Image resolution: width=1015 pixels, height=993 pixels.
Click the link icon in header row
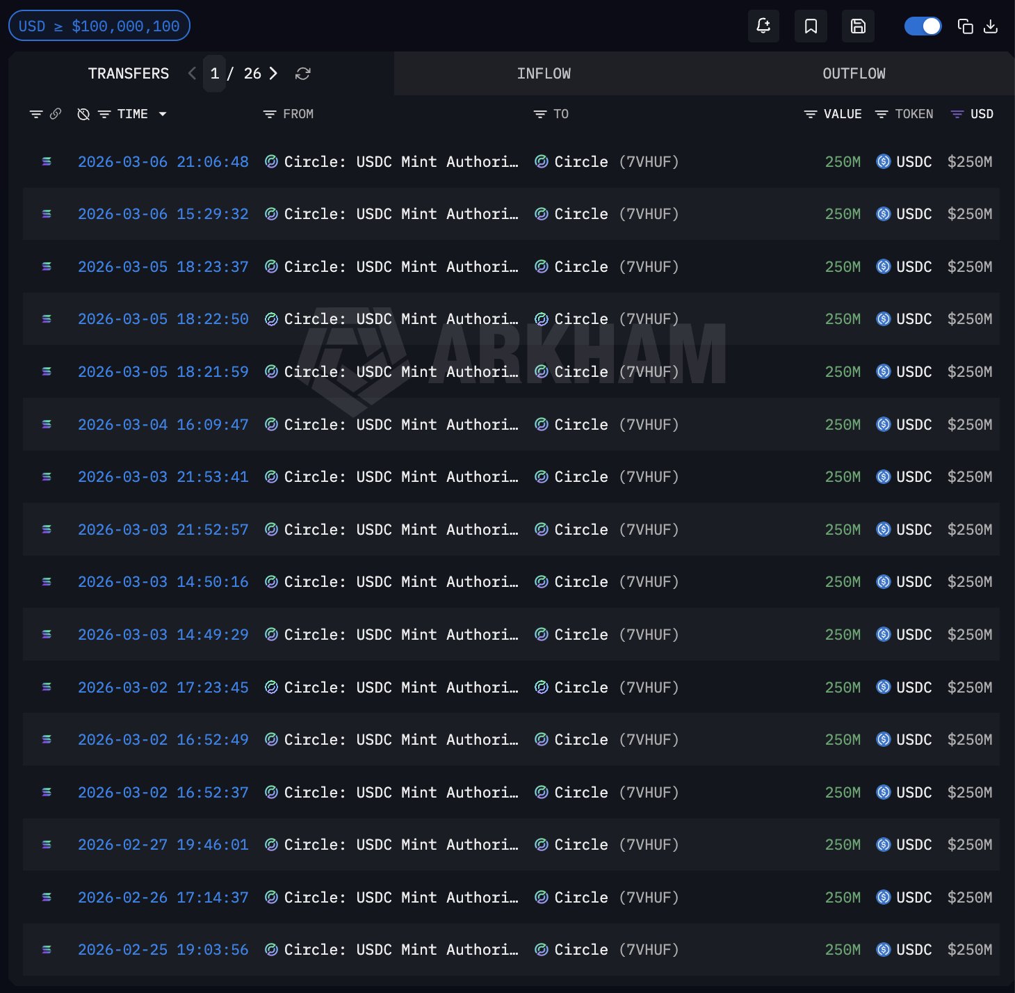tap(56, 114)
